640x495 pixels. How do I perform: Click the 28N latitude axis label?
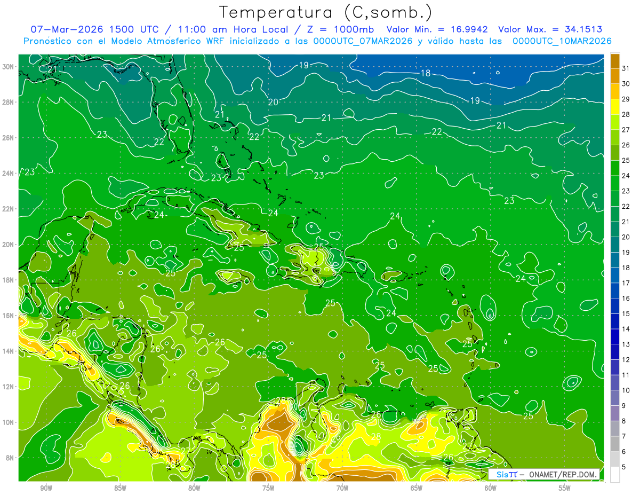8,102
